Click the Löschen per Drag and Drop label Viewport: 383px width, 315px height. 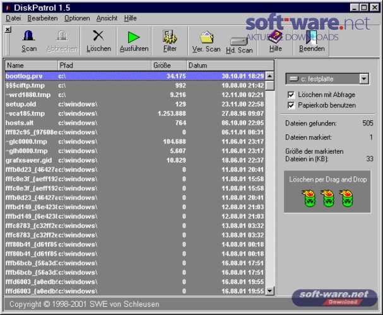click(x=328, y=180)
